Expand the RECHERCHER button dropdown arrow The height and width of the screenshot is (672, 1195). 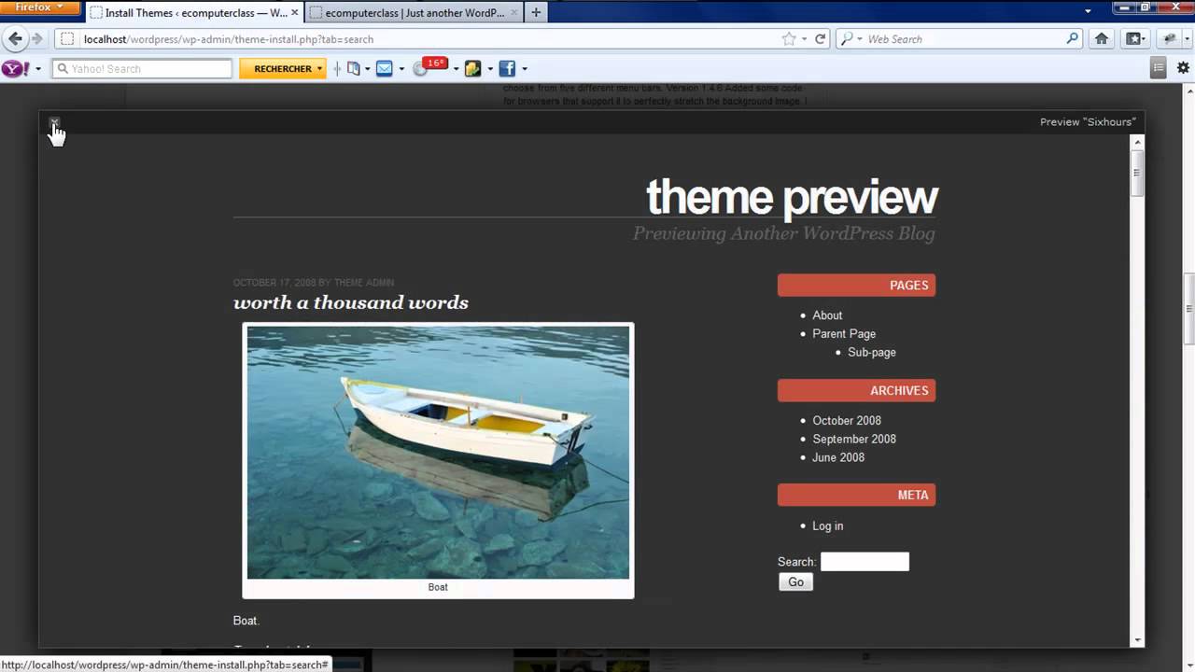pos(319,69)
